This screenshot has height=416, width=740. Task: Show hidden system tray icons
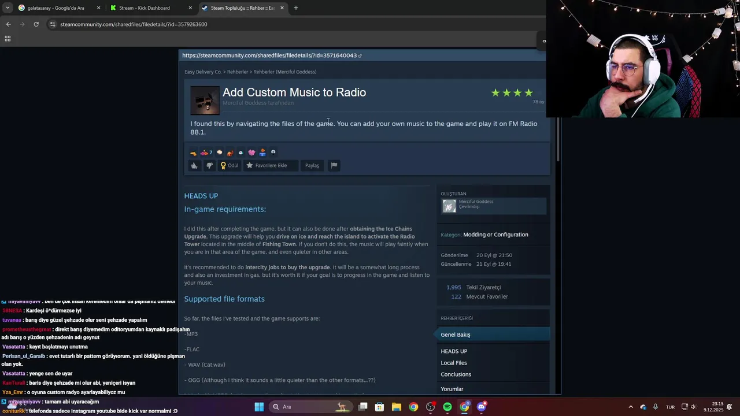coord(631,407)
